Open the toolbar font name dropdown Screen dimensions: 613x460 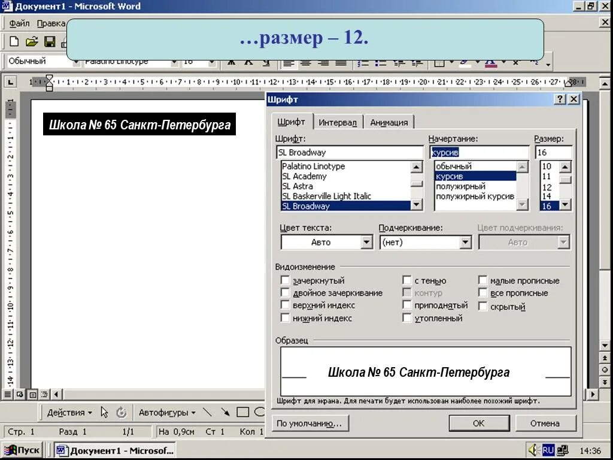(174, 62)
